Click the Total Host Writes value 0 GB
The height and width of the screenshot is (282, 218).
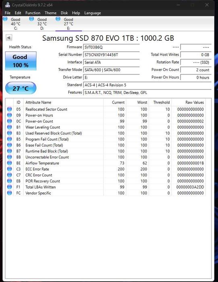(x=196, y=55)
